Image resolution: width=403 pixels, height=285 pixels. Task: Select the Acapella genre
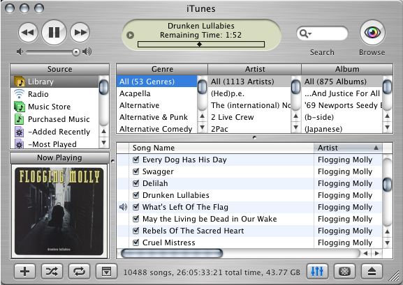[x=156, y=93]
